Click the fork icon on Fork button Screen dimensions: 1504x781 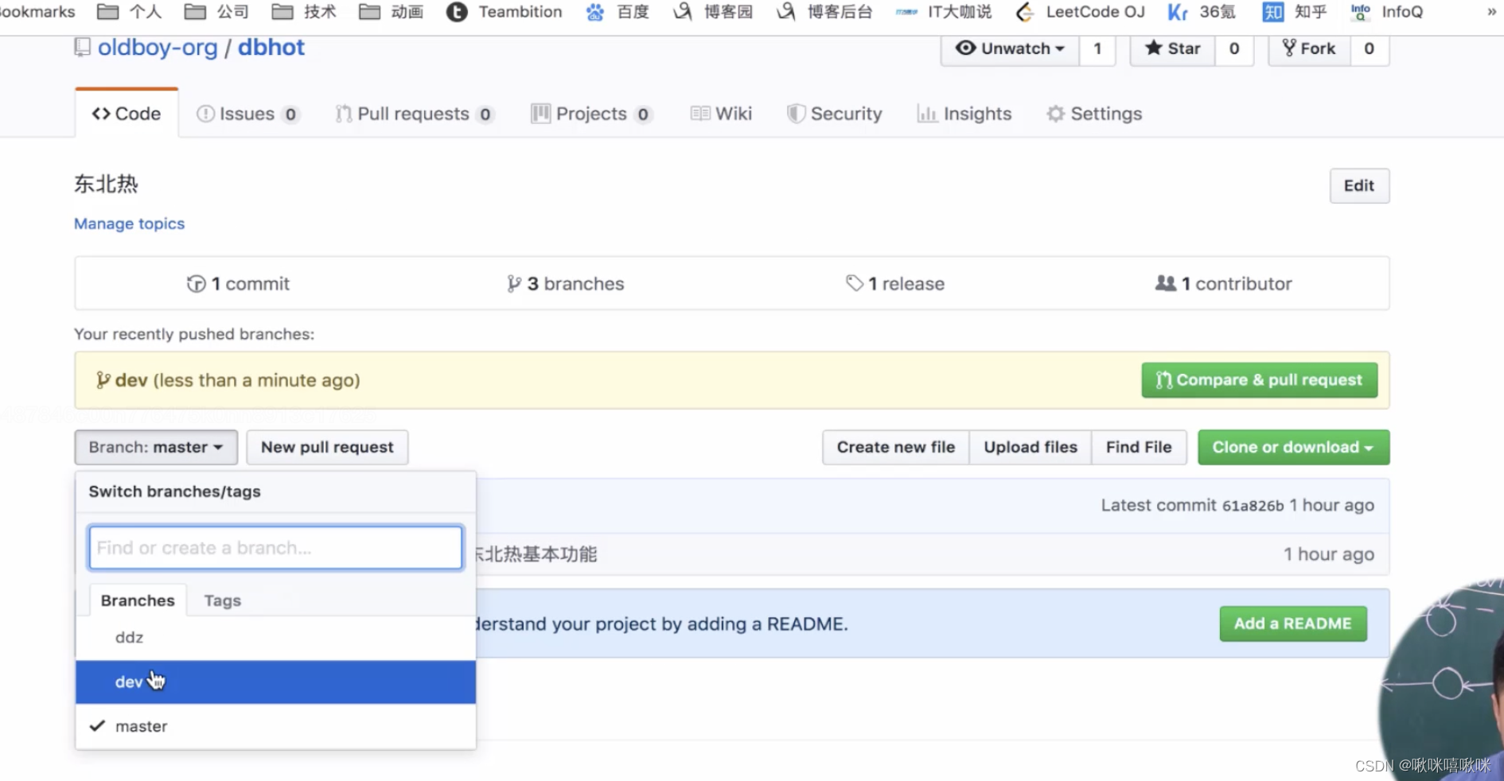(x=1289, y=48)
